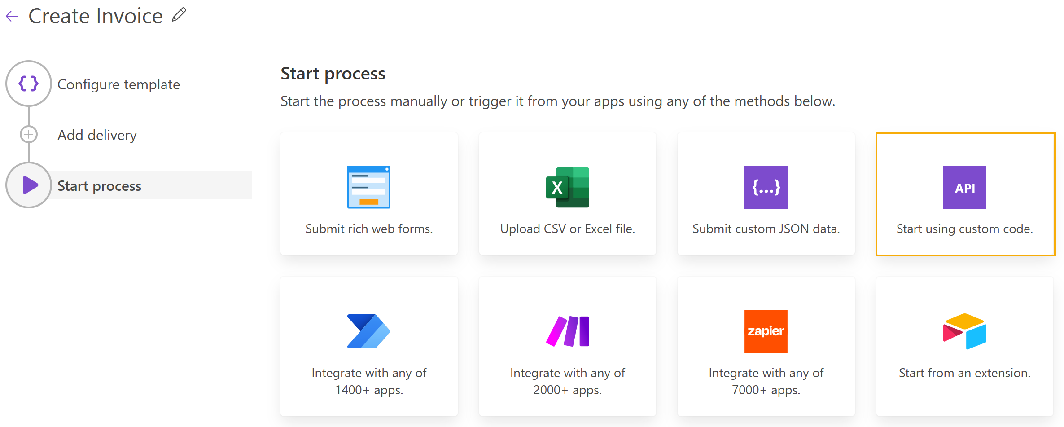The height and width of the screenshot is (427, 1064).
Task: Choose Start using custom code
Action: tap(965, 194)
